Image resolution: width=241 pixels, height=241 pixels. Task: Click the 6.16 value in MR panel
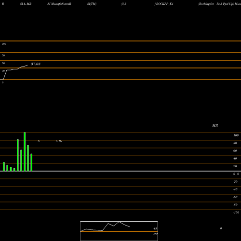pyautogui.click(x=59, y=141)
